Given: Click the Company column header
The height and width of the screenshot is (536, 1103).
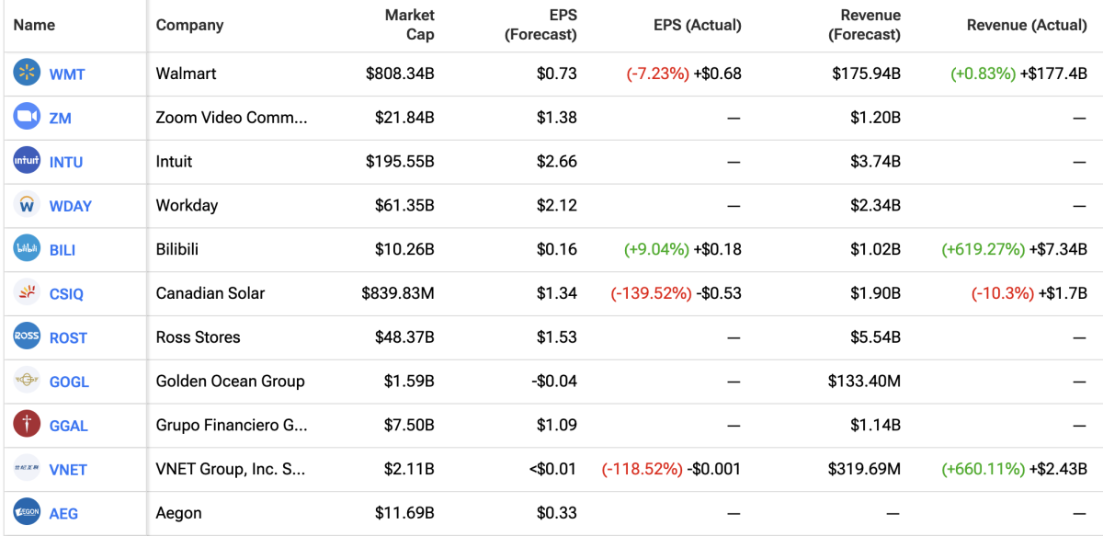Looking at the screenshot, I should click(189, 25).
